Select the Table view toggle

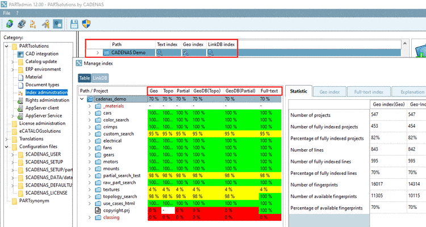pos(85,78)
